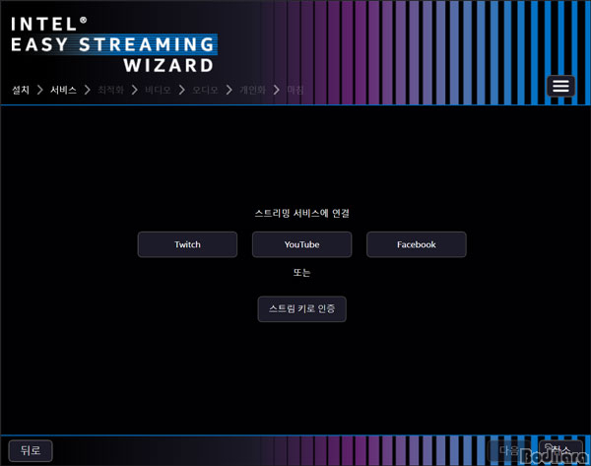Go back with the 뒤로 button
Screen dimensions: 591x466
click(31, 450)
